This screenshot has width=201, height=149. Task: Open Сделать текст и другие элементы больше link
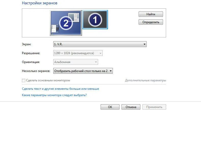click(60, 89)
